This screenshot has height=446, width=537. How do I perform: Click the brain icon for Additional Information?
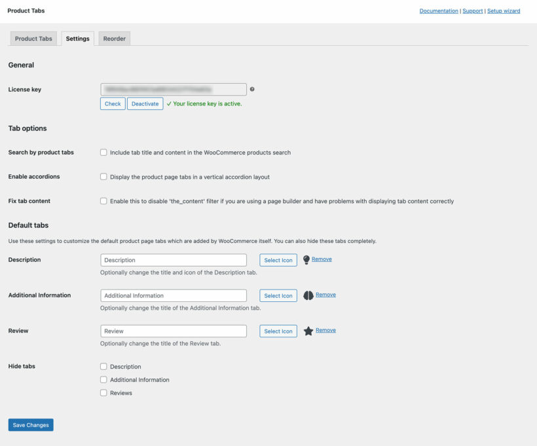308,295
